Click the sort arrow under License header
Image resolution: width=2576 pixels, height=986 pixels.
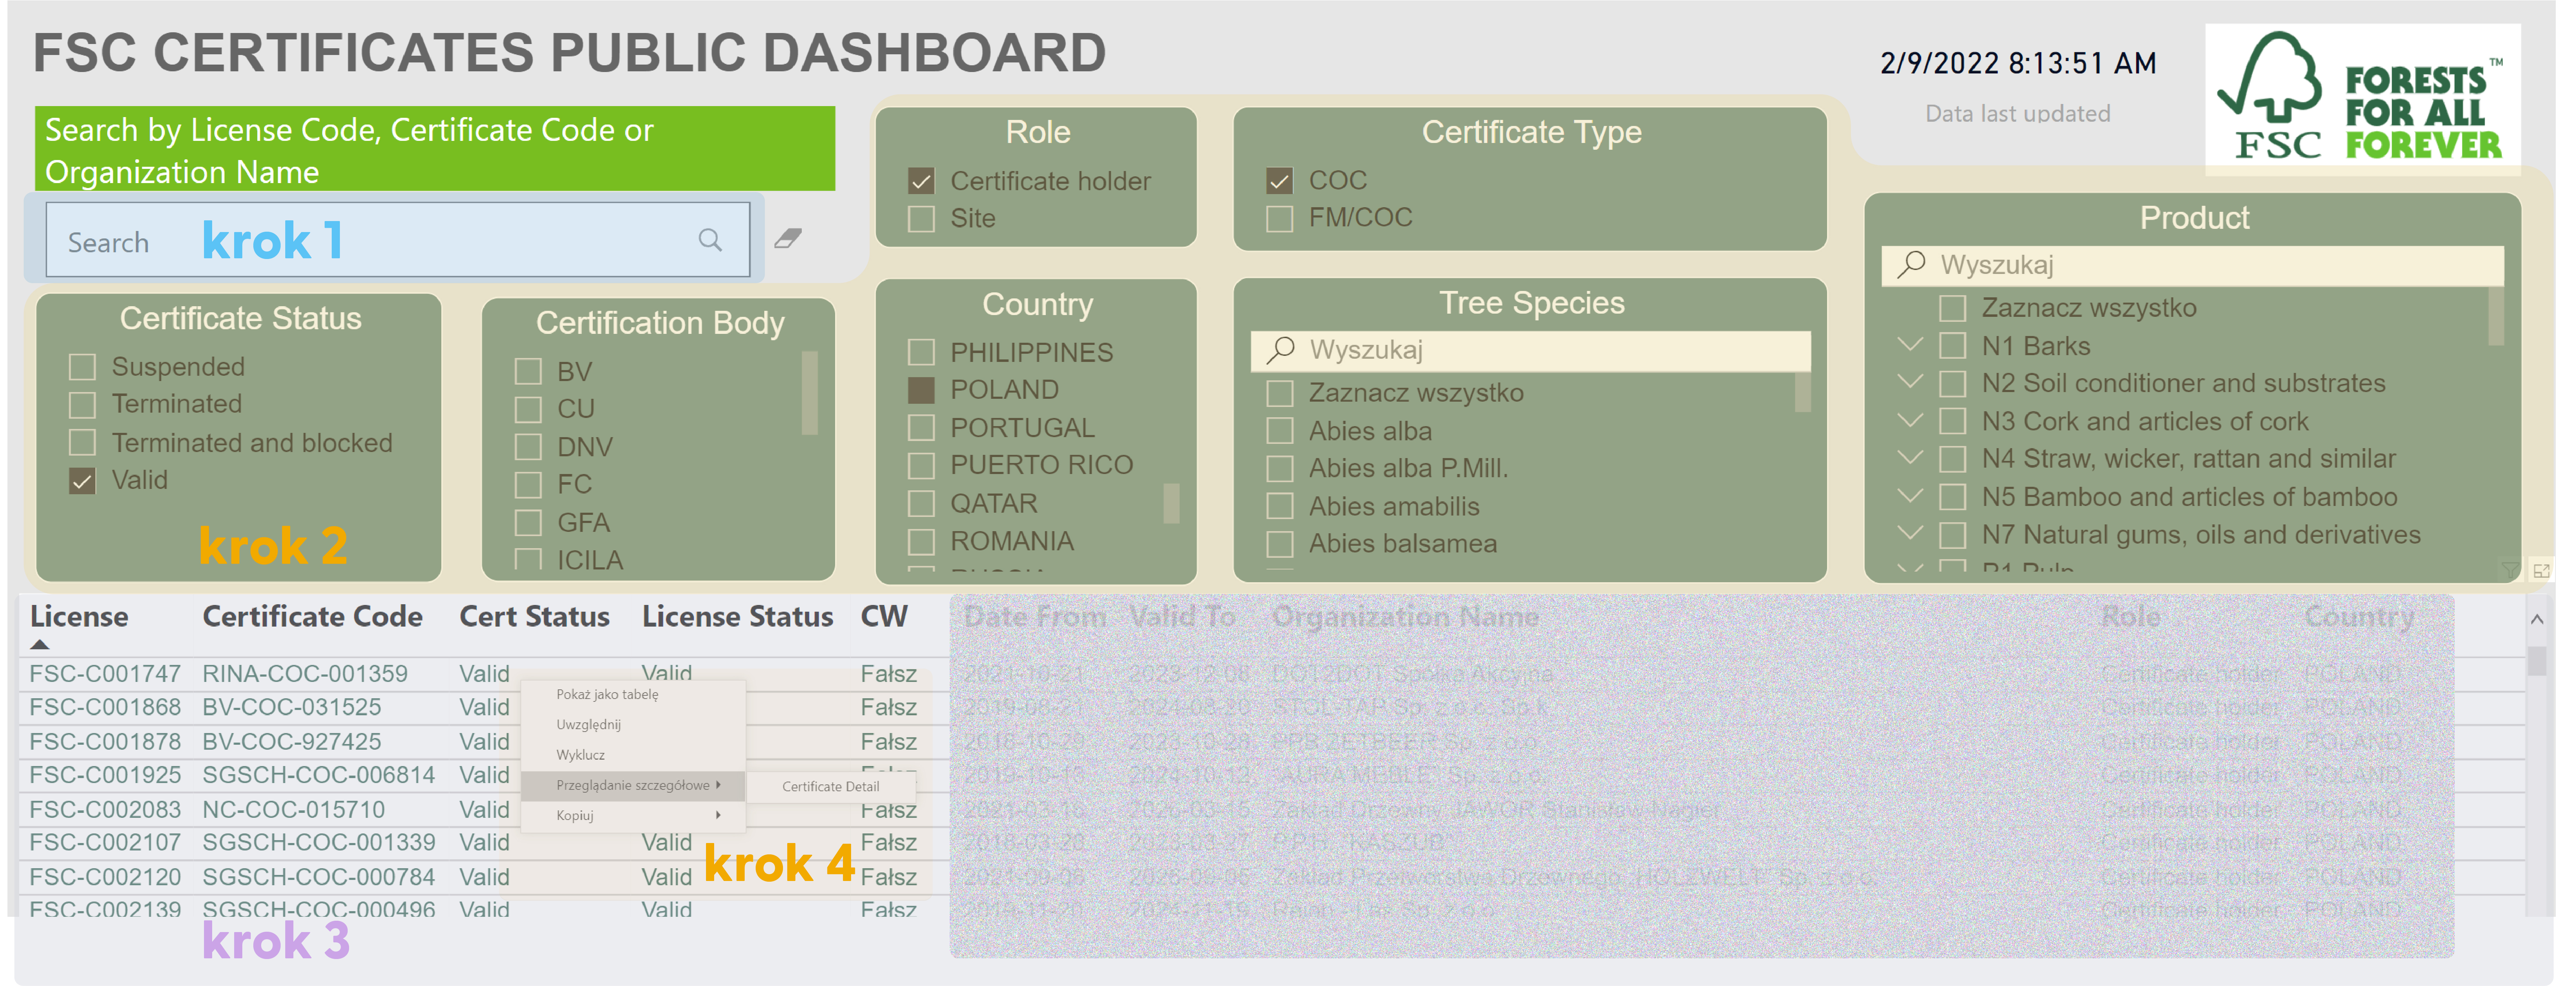tap(40, 645)
